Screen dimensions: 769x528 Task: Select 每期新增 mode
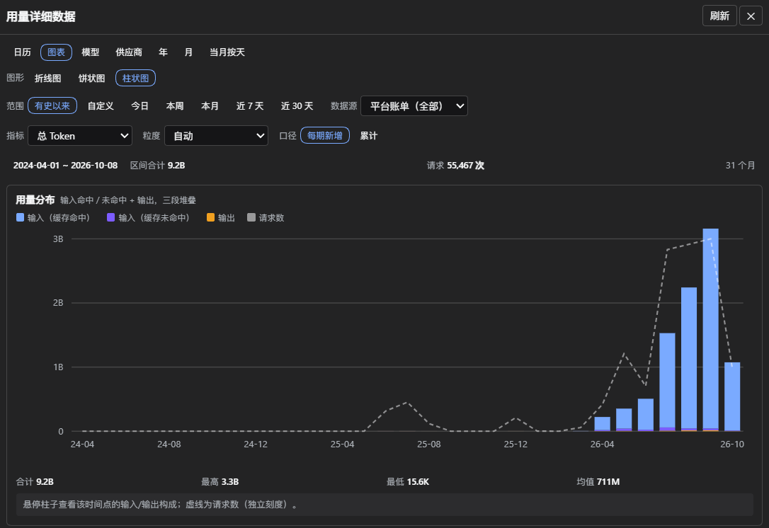pos(325,135)
